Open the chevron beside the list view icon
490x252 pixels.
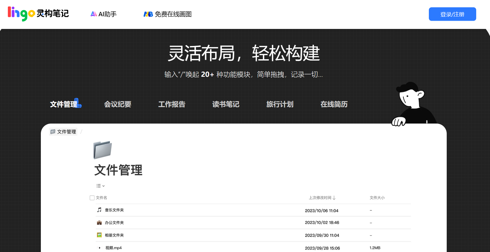(x=103, y=186)
